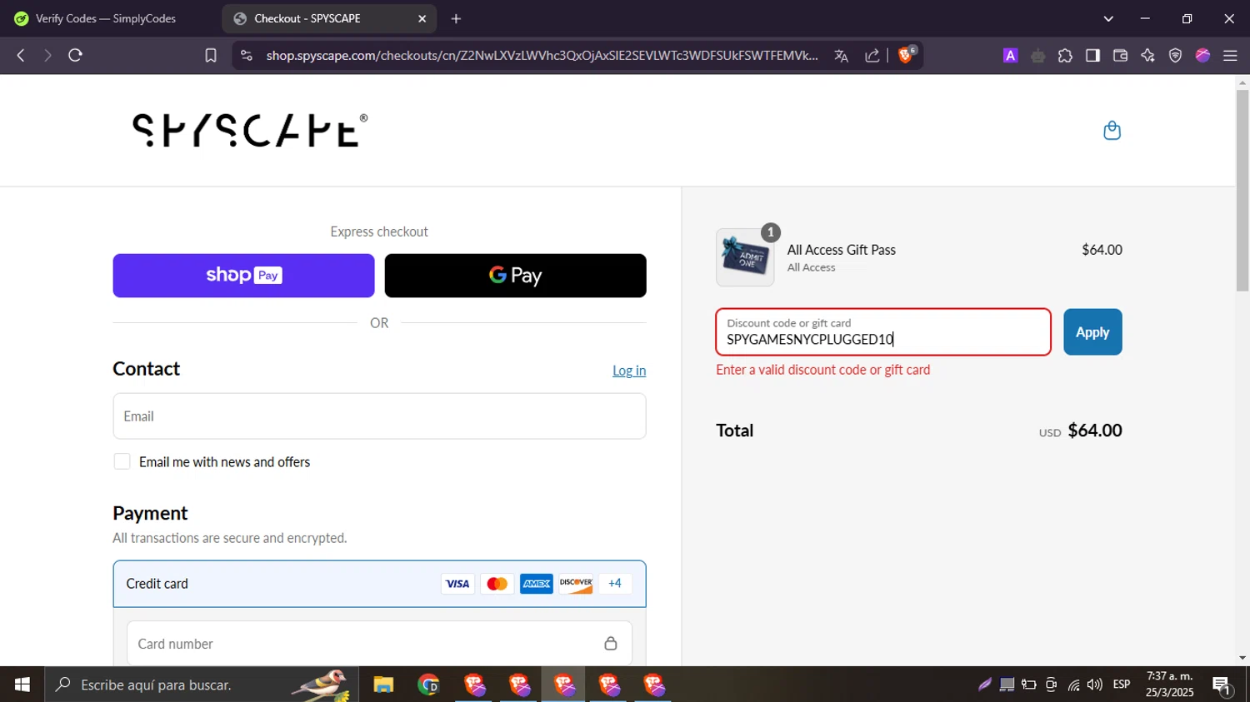The image size is (1250, 702).
Task: Open the shopping bag cart icon
Action: 1112,131
